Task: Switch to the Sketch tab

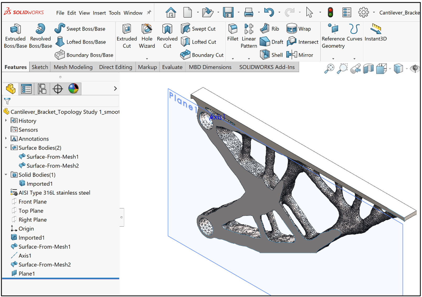Action: click(40, 67)
